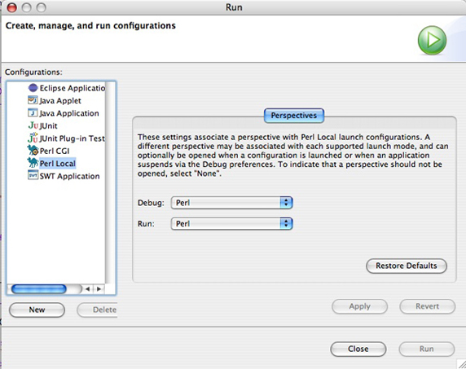Open the Debug perspective dropdown
Screen dimensions: 466x369
(x=232, y=203)
